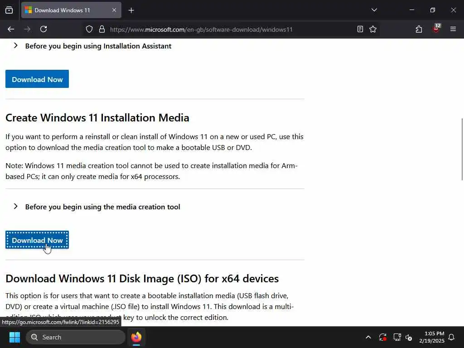Screen dimensions: 464x348
Task: Click the site security padlock icon
Action: pos(102,29)
